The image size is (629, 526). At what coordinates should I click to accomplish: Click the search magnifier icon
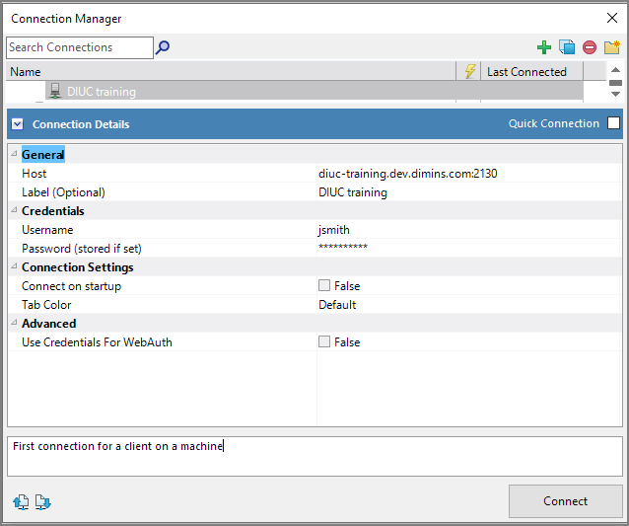163,46
